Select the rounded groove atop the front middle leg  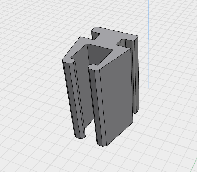(93, 66)
